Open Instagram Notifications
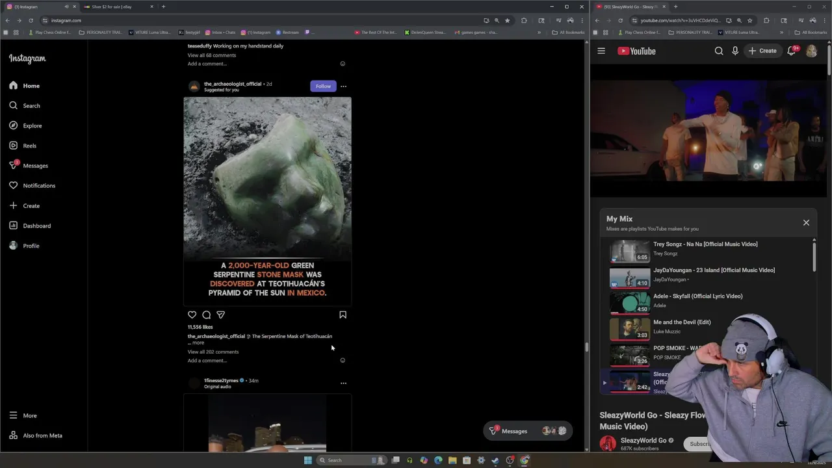The image size is (832, 468). [32, 186]
